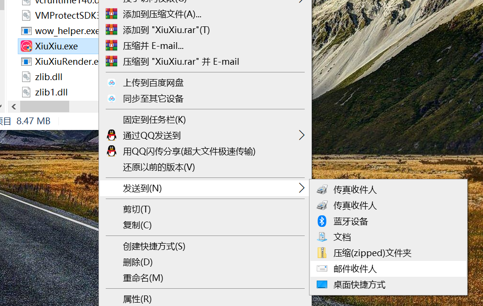Select 添加到 "XiuXiu.rar" from the menu

point(159,30)
